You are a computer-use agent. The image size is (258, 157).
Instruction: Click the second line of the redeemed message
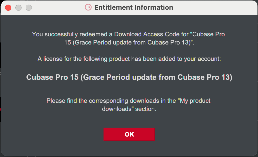pos(129,42)
